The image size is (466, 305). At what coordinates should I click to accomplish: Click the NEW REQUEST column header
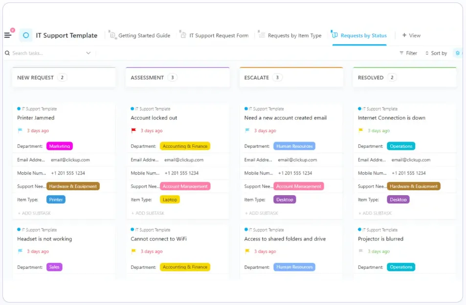click(x=64, y=78)
